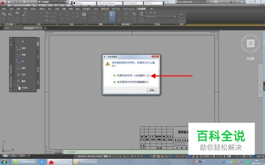Open the visibility state dropdown in ribbon
The image size is (265, 165).
(x=161, y=17)
